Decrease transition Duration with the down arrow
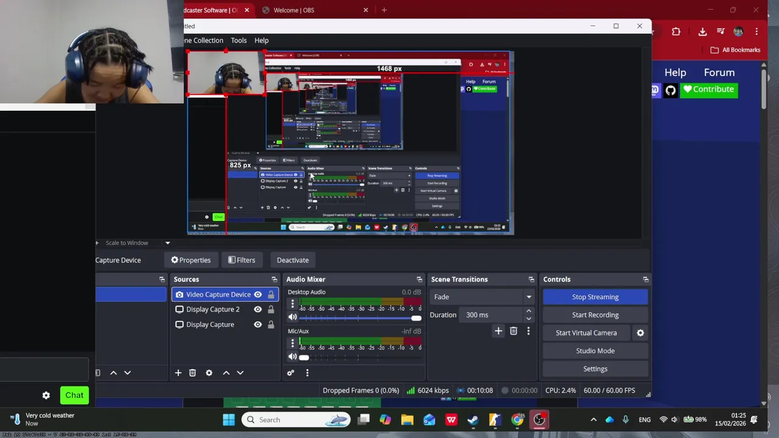The height and width of the screenshot is (438, 779). pyautogui.click(x=528, y=318)
